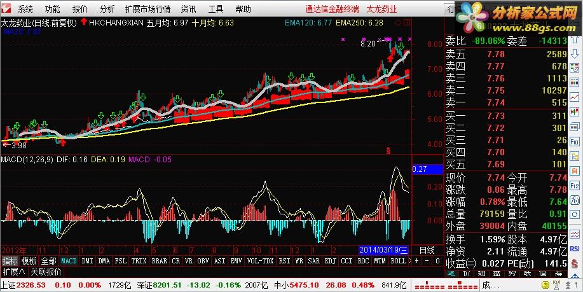Open the f(x) formula manager sidebar icon

(575, 200)
